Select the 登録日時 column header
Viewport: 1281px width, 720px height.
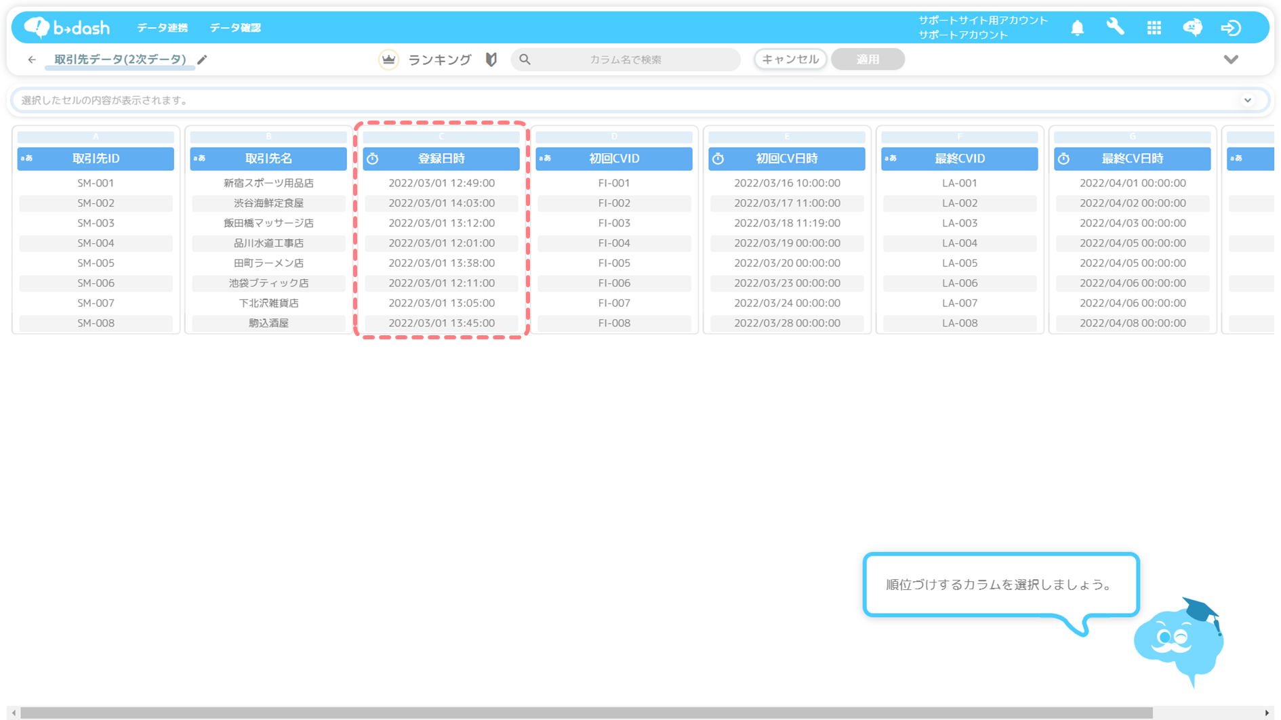coord(441,158)
